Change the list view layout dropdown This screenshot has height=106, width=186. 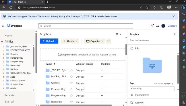pyautogui.click(x=119, y=34)
